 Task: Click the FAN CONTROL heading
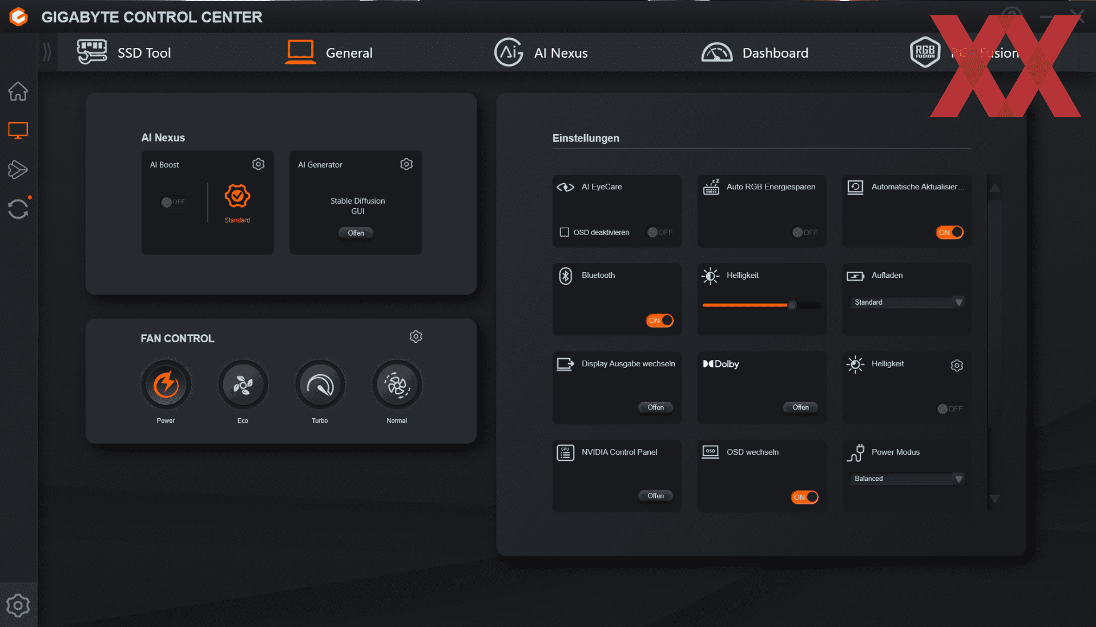click(178, 338)
